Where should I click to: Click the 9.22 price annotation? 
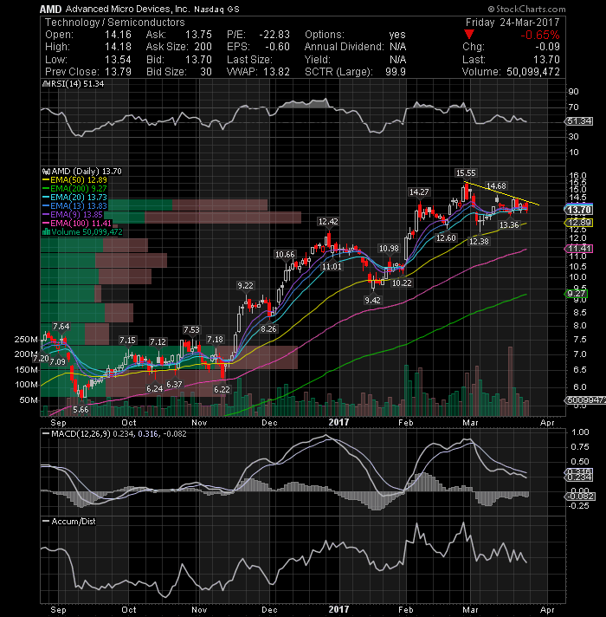click(x=245, y=286)
